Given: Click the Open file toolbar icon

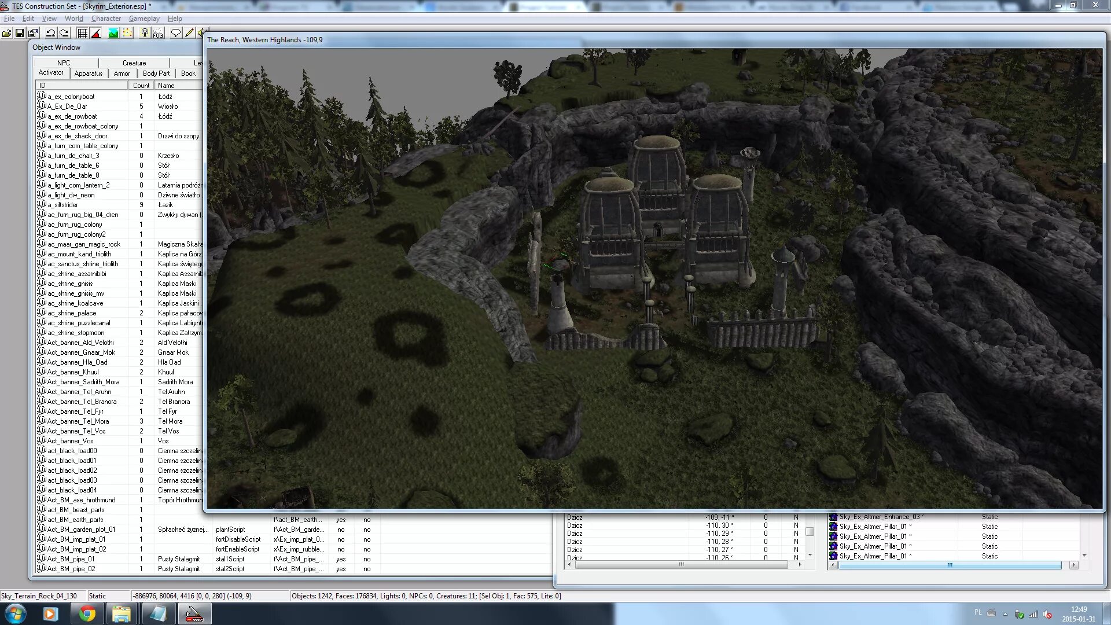Looking at the screenshot, I should tap(6, 33).
